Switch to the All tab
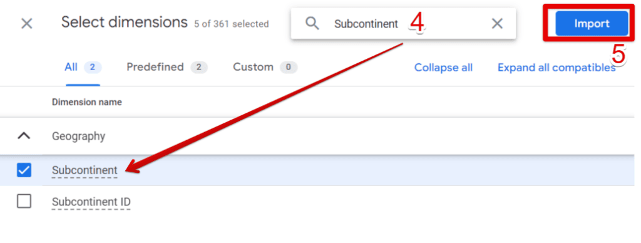The image size is (641, 243). click(x=83, y=67)
